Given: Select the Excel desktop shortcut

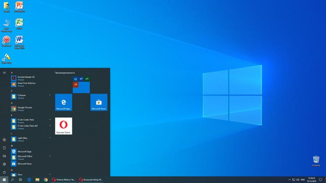Looking at the screenshot, I should [x=19, y=24].
